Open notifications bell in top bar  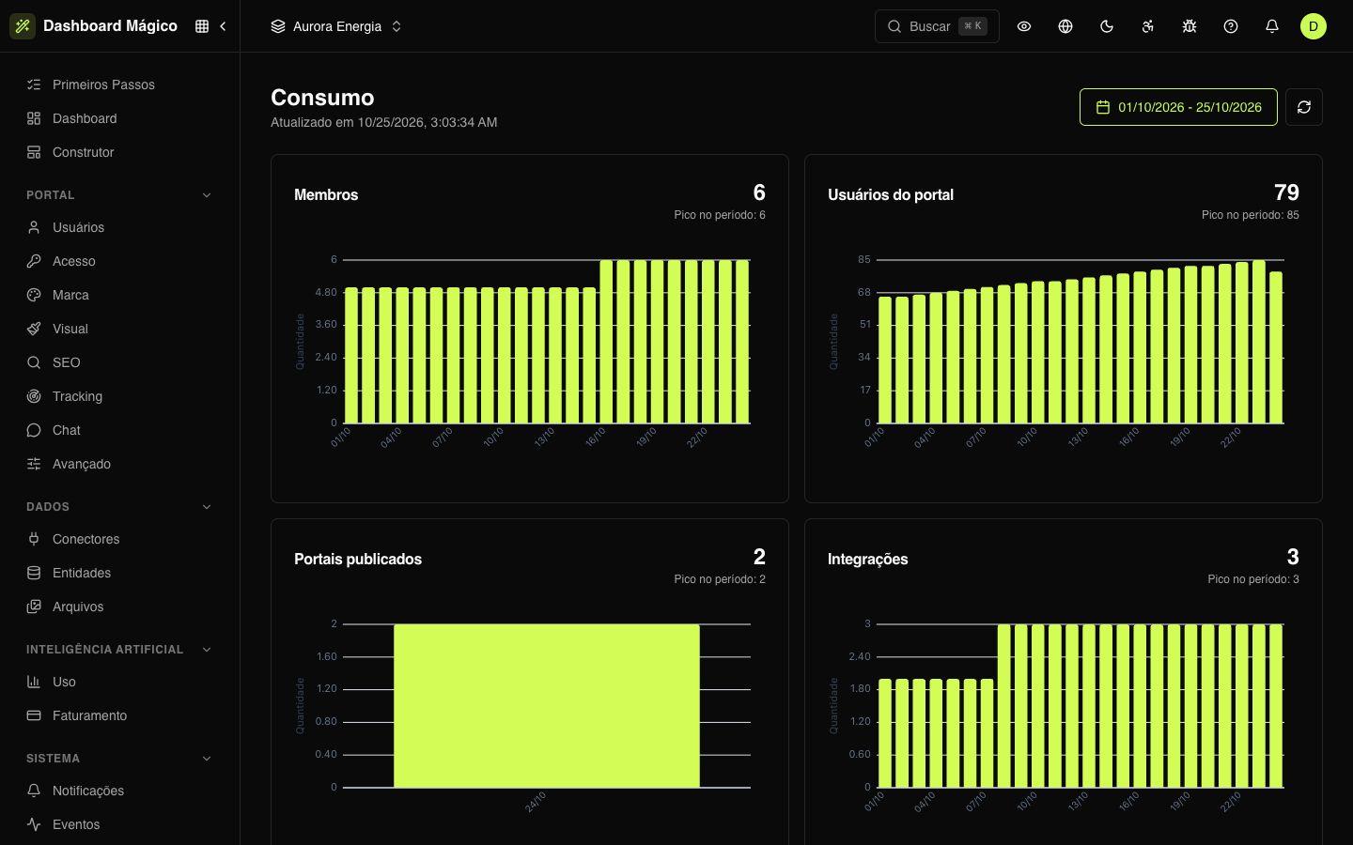coord(1272,26)
